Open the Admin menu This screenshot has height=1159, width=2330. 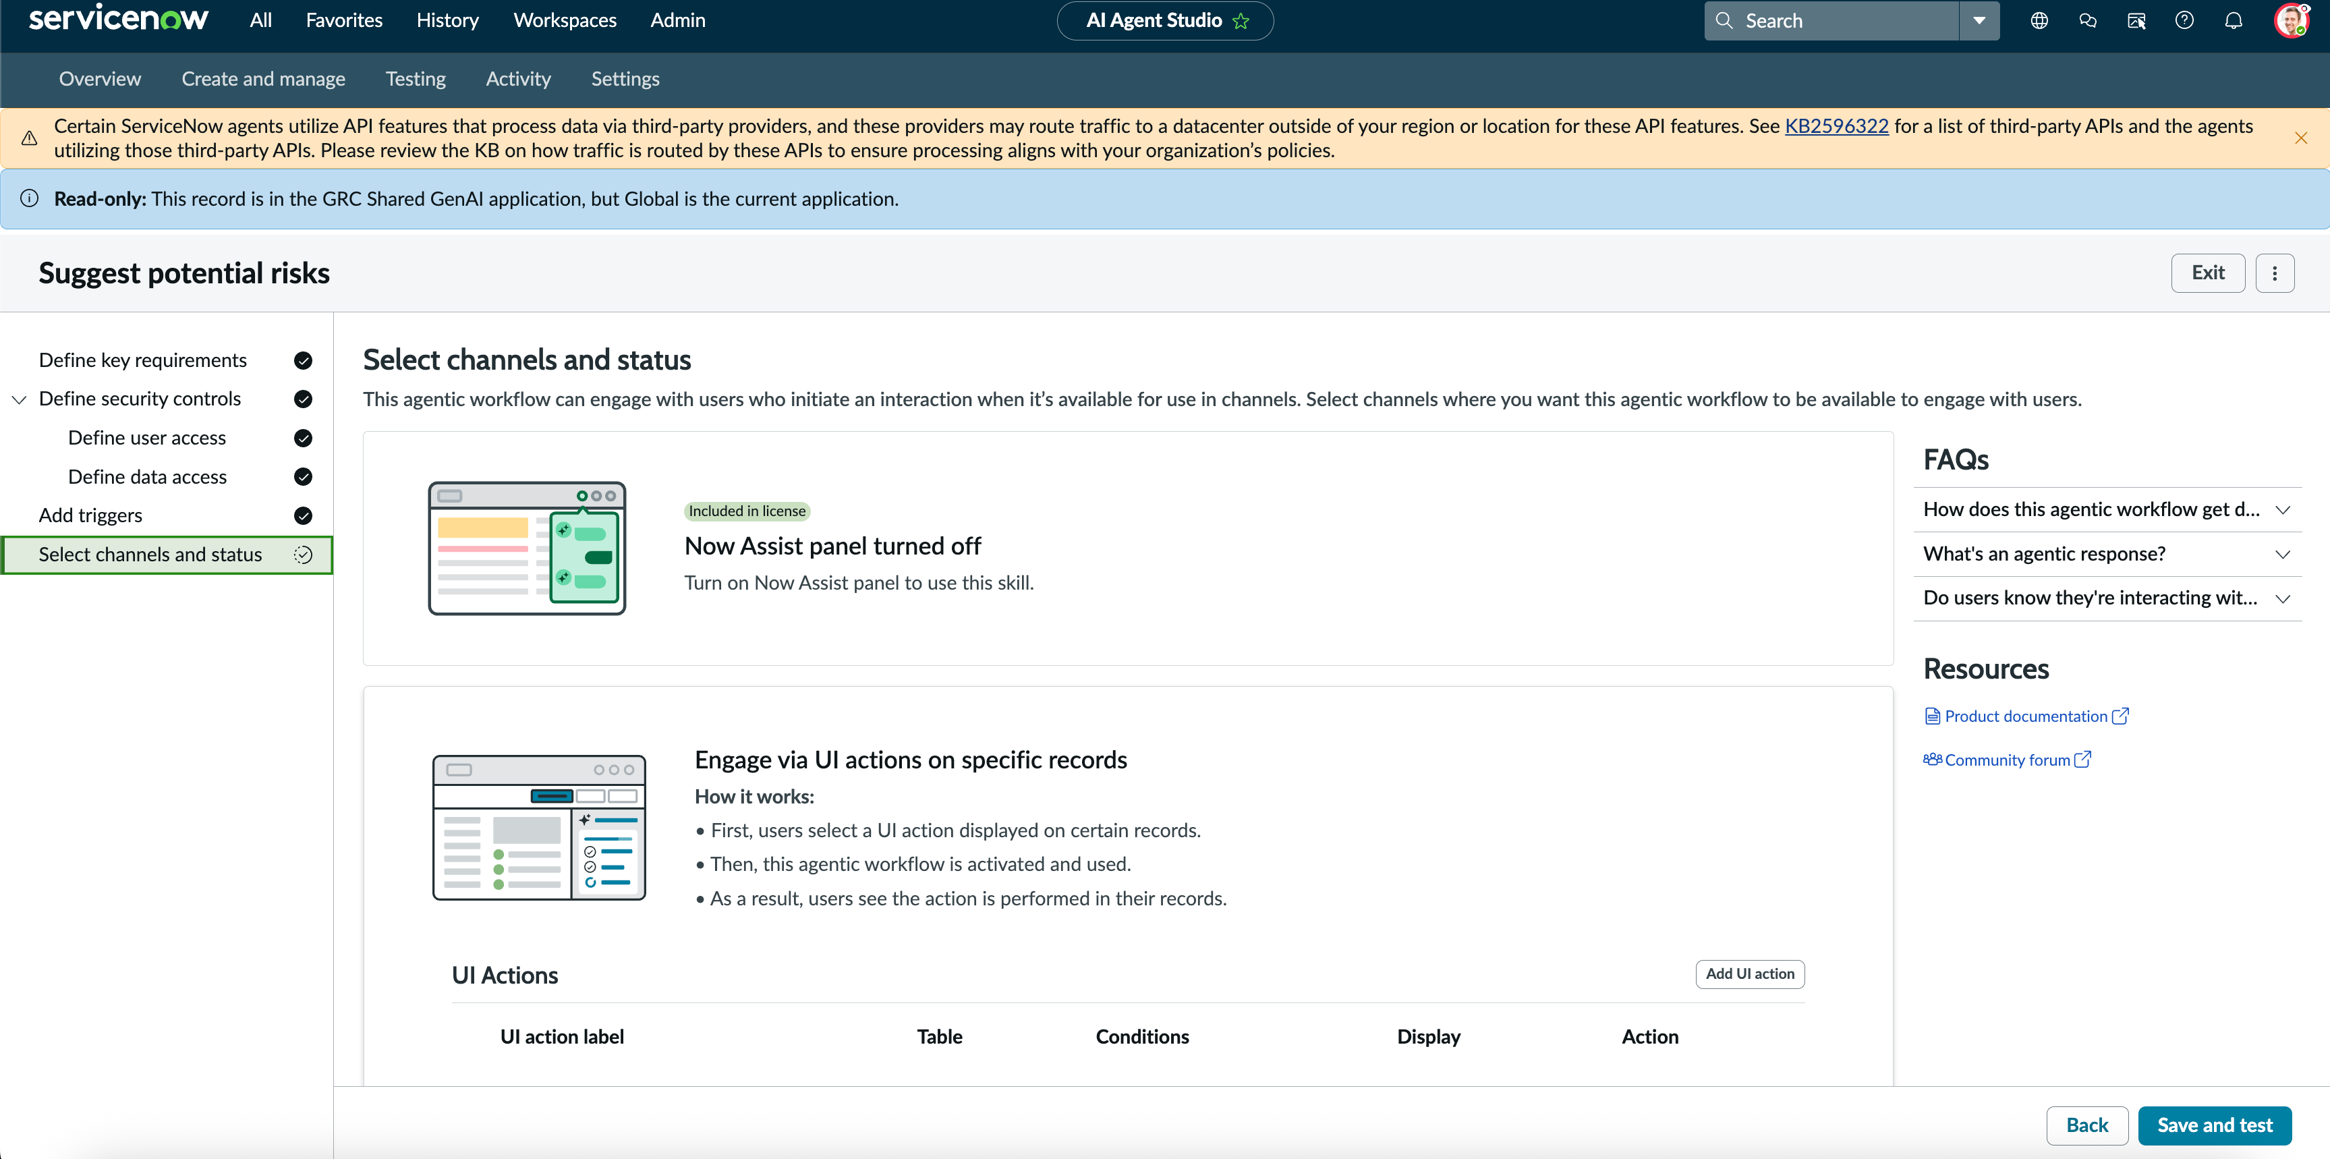click(x=677, y=21)
